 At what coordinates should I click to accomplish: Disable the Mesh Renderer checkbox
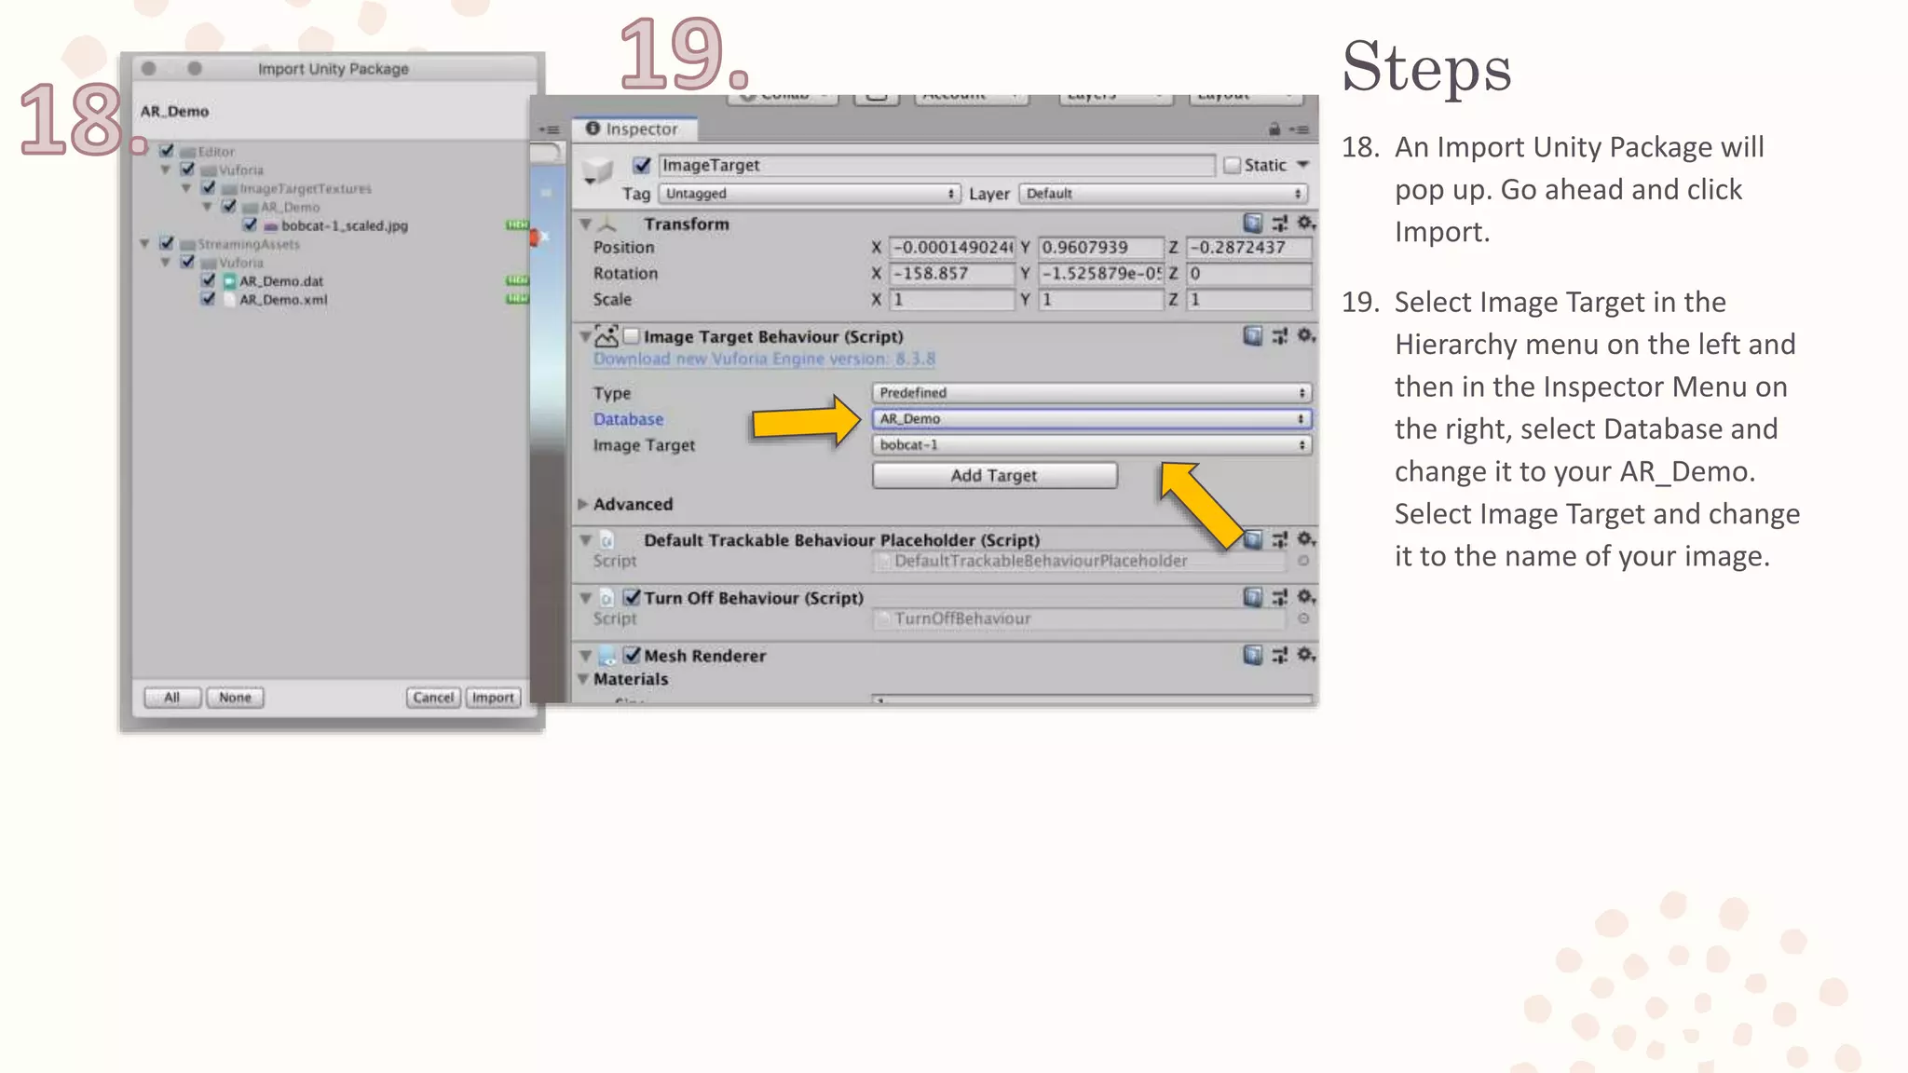[x=632, y=655]
